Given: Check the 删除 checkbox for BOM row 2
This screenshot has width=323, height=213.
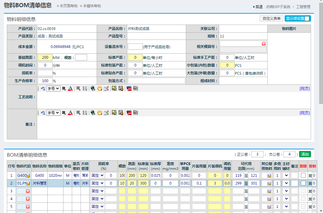Looking at the screenshot, I should [x=303, y=183].
